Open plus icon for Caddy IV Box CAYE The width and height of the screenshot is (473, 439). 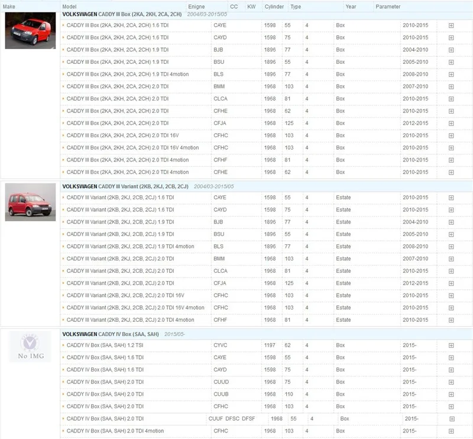tap(451, 358)
